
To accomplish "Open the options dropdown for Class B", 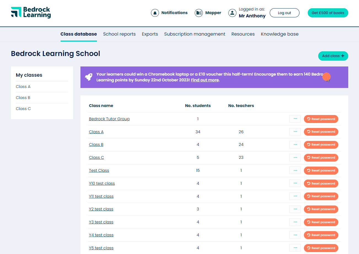I will (x=295, y=145).
